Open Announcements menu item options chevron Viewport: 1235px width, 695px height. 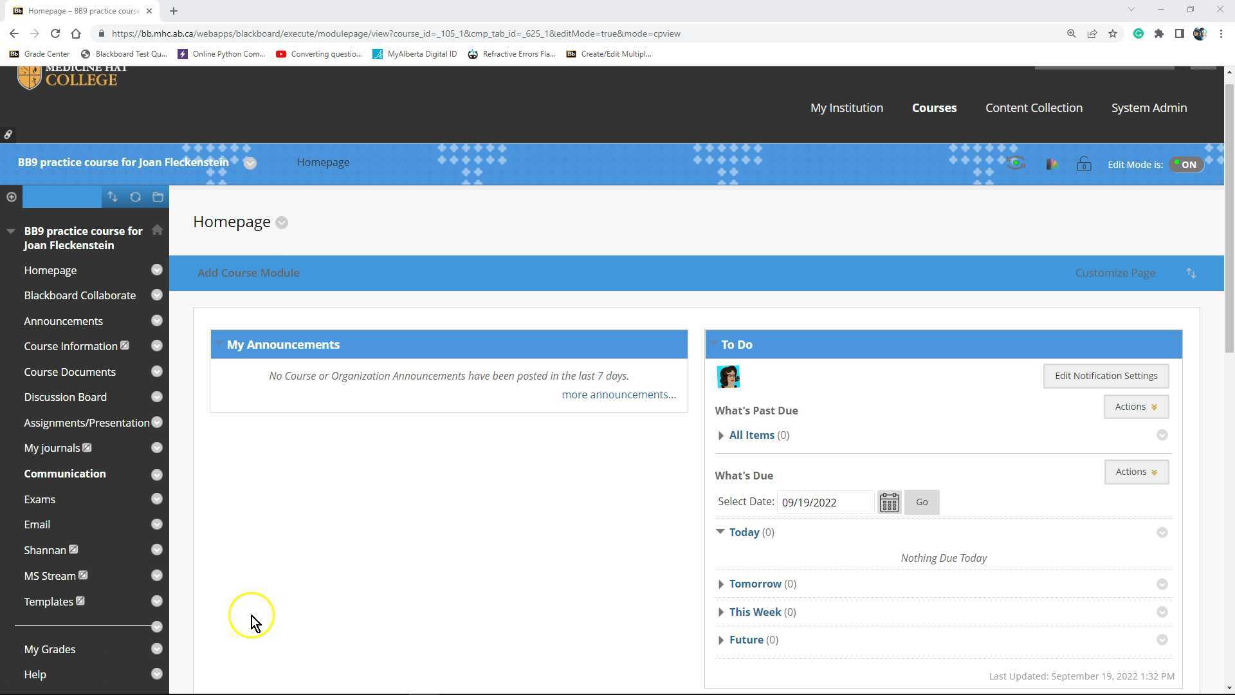(156, 320)
